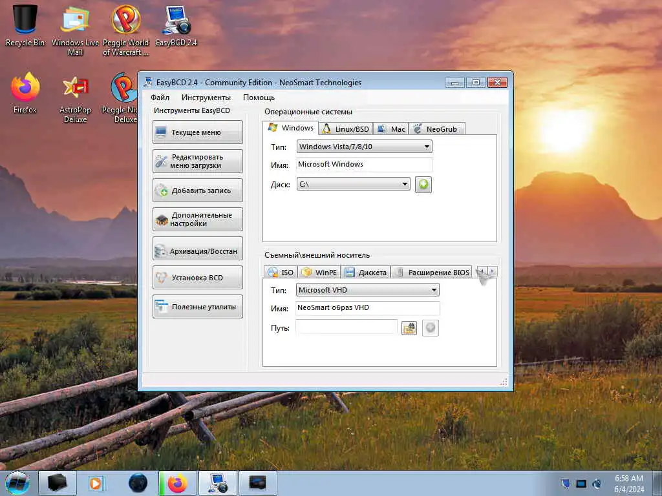Switch to the Windows tab

pos(291,128)
